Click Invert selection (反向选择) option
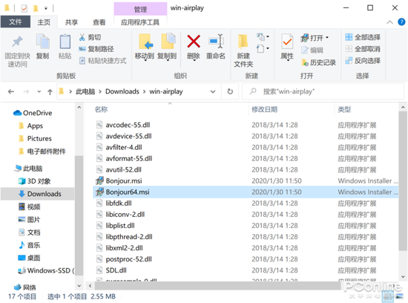408x303 pixels. coord(363,61)
